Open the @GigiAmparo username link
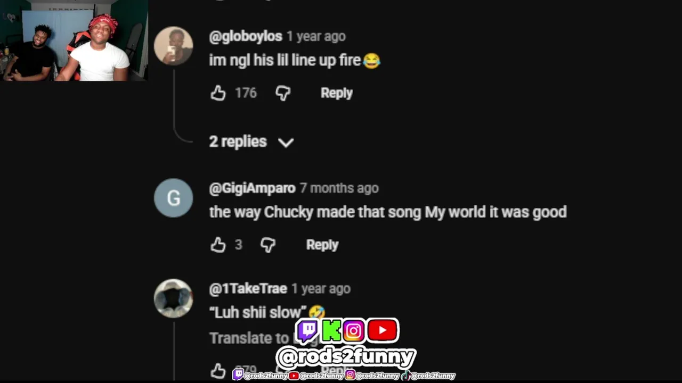The width and height of the screenshot is (682, 383). pyautogui.click(x=252, y=188)
